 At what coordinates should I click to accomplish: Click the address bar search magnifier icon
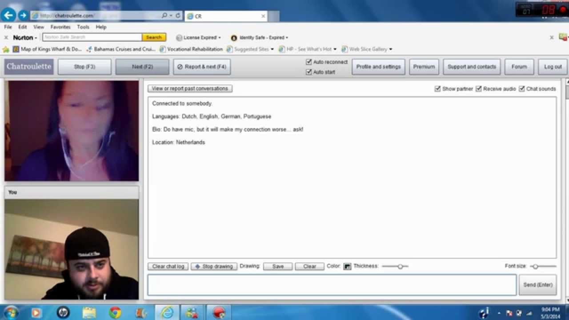pyautogui.click(x=164, y=16)
